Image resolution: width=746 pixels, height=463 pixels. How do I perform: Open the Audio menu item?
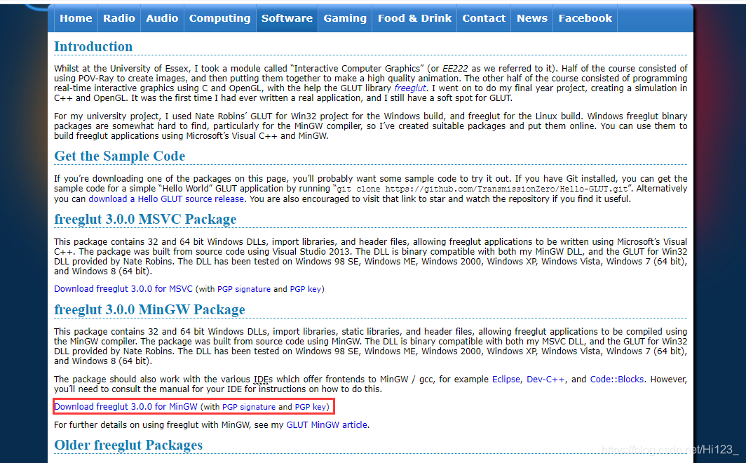pyautogui.click(x=162, y=18)
